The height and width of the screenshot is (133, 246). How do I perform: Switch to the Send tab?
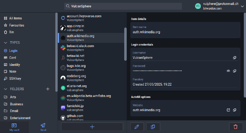pos(43,127)
